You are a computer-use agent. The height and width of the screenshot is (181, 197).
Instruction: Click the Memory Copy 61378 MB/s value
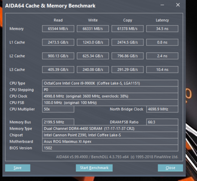(128, 29)
